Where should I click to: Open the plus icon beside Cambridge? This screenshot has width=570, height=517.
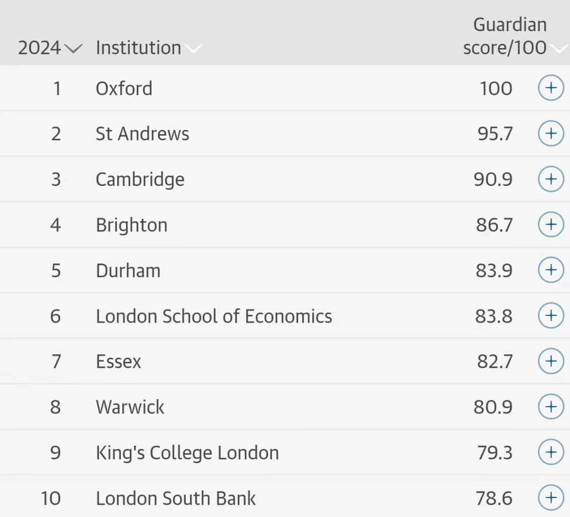(550, 178)
